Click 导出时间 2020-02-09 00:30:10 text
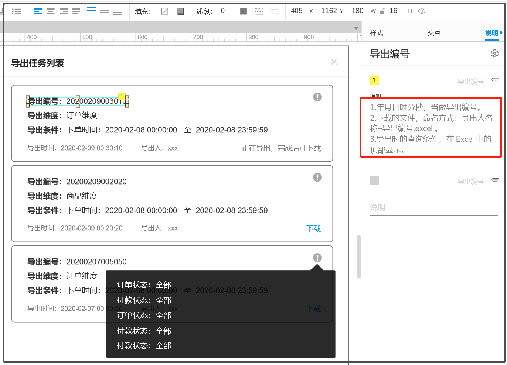The height and width of the screenshot is (365, 507). [75, 148]
